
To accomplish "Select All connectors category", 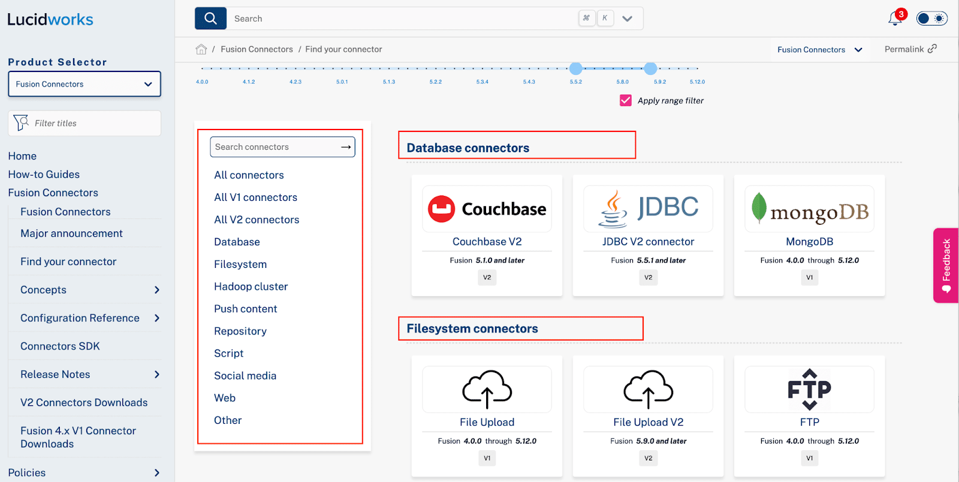I will pyautogui.click(x=249, y=175).
